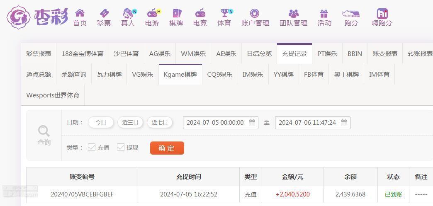
Task: Switch to the AG娱乐 tab
Action: tap(160, 53)
